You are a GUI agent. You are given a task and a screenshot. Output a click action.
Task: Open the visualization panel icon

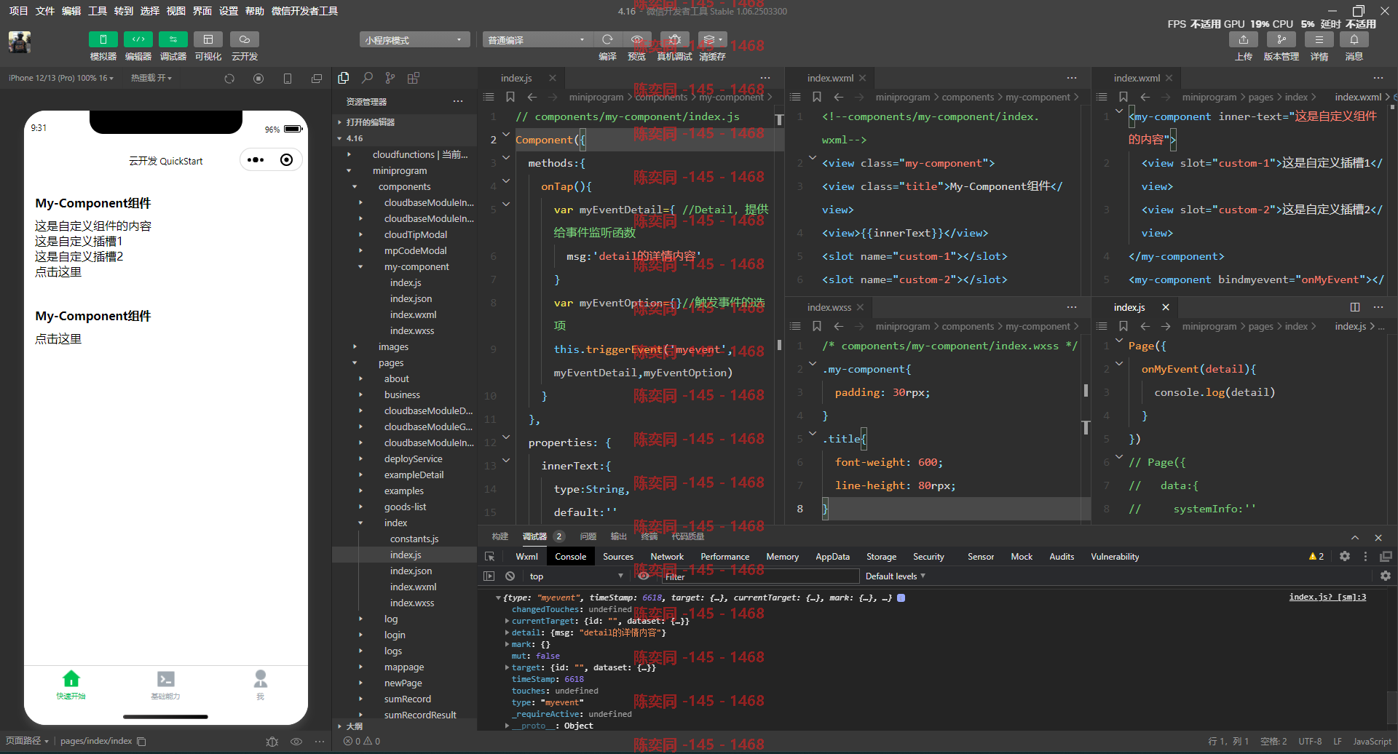(x=208, y=39)
